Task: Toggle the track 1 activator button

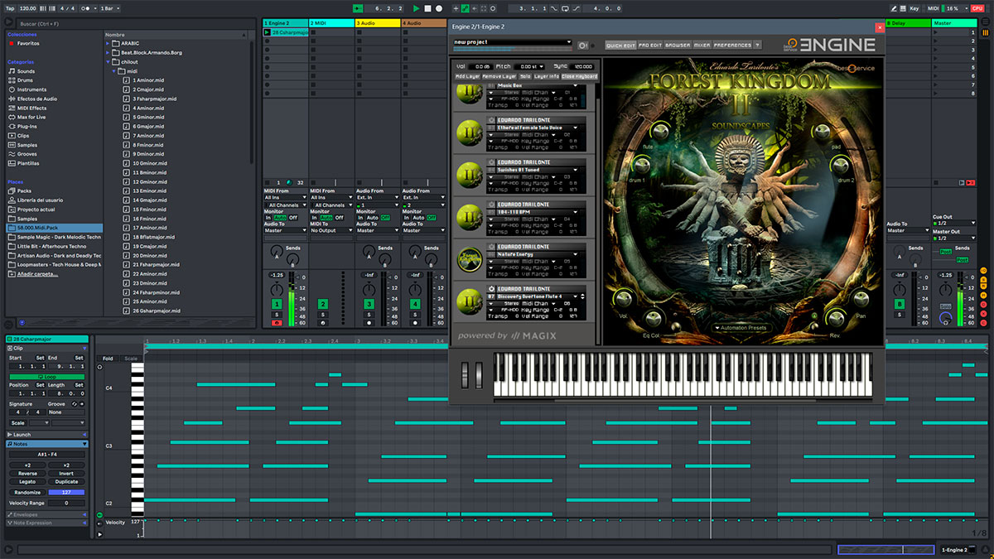Action: pyautogui.click(x=277, y=305)
